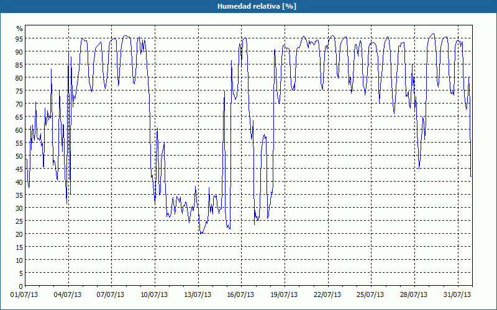Select the 65 value on the y-axis

(x=19, y=117)
